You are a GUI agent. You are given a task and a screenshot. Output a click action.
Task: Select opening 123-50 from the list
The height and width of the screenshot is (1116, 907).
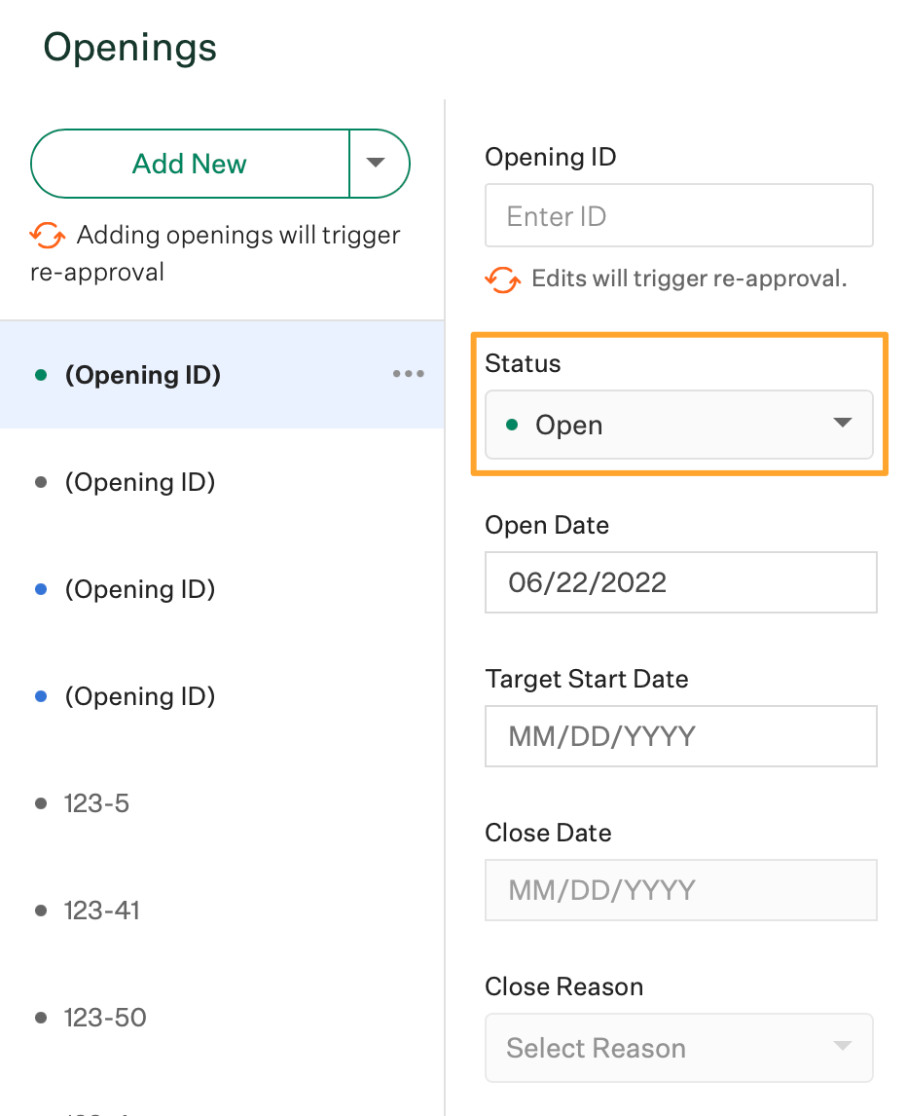(105, 1017)
